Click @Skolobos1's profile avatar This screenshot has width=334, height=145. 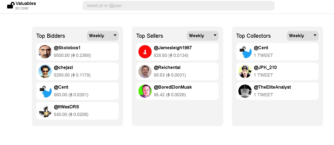(x=45, y=52)
